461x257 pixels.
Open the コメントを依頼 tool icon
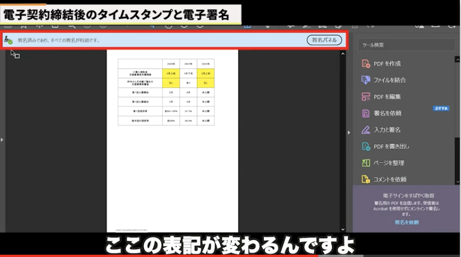pos(366,180)
